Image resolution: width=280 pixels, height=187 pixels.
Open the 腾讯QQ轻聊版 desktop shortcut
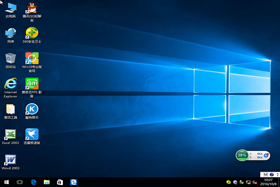[x=32, y=8]
